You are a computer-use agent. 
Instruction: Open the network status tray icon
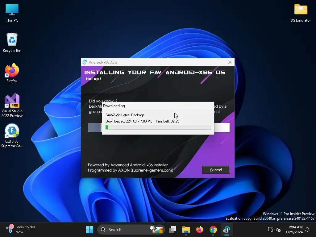pyautogui.click(x=270, y=230)
